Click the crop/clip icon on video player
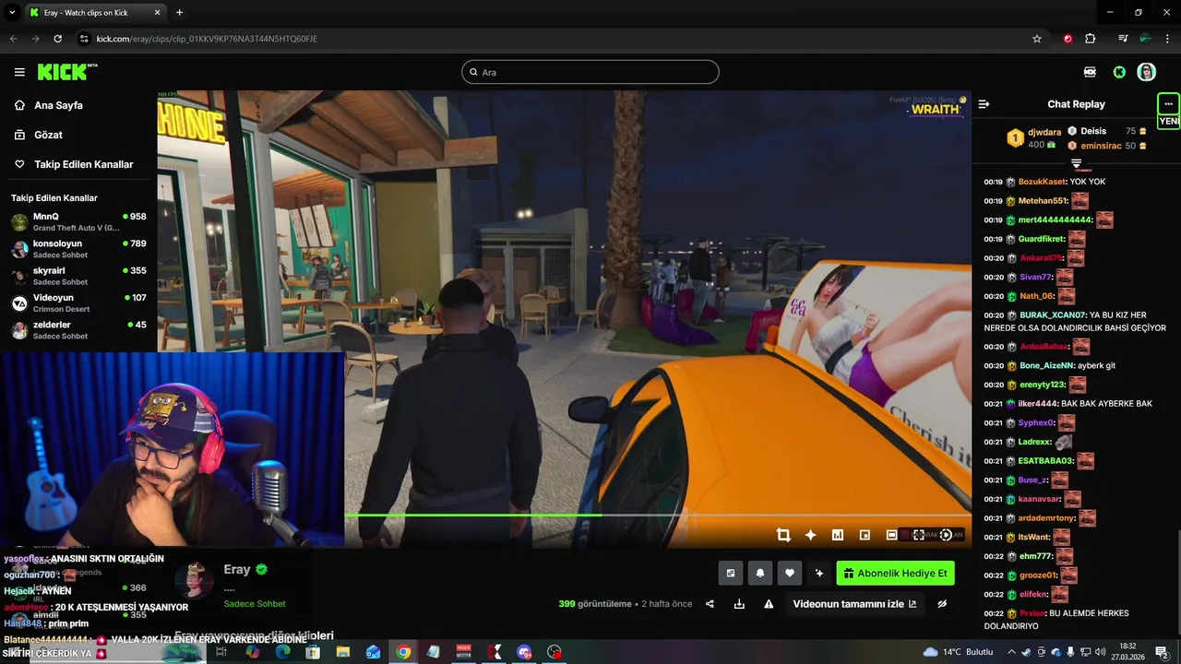 click(x=783, y=535)
